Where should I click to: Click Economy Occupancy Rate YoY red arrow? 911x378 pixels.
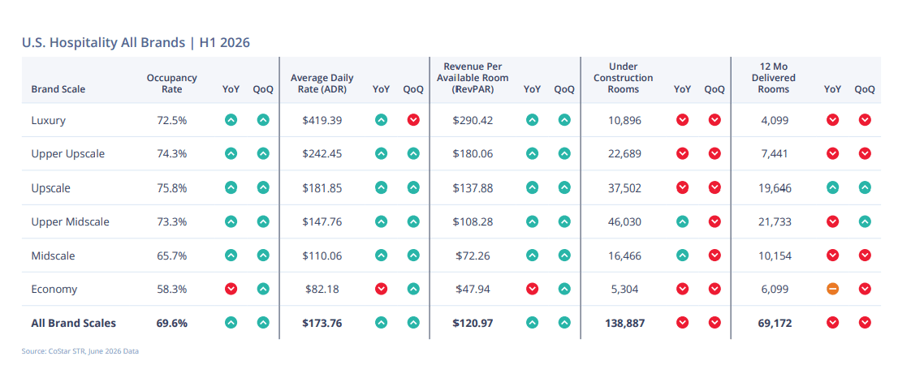pos(231,289)
